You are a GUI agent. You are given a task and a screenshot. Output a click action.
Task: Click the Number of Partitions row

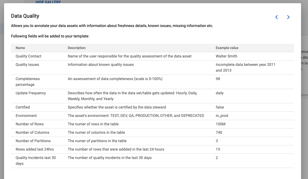(x=33, y=141)
